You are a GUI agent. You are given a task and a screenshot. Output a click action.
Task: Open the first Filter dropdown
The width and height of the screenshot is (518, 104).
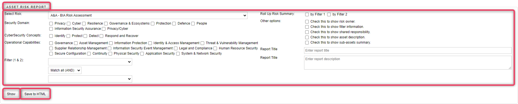90,62
